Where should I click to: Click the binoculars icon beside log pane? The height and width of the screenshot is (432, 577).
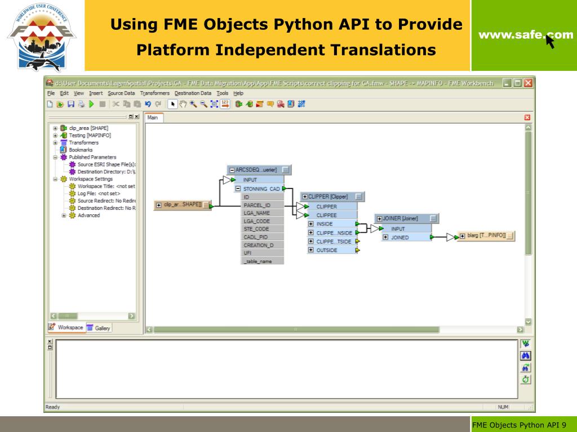coord(526,355)
